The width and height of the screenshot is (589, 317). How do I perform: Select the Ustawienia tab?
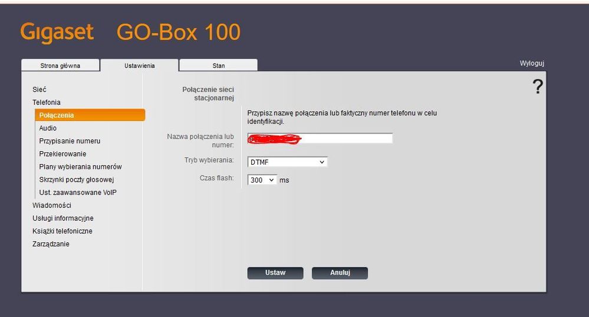click(139, 65)
